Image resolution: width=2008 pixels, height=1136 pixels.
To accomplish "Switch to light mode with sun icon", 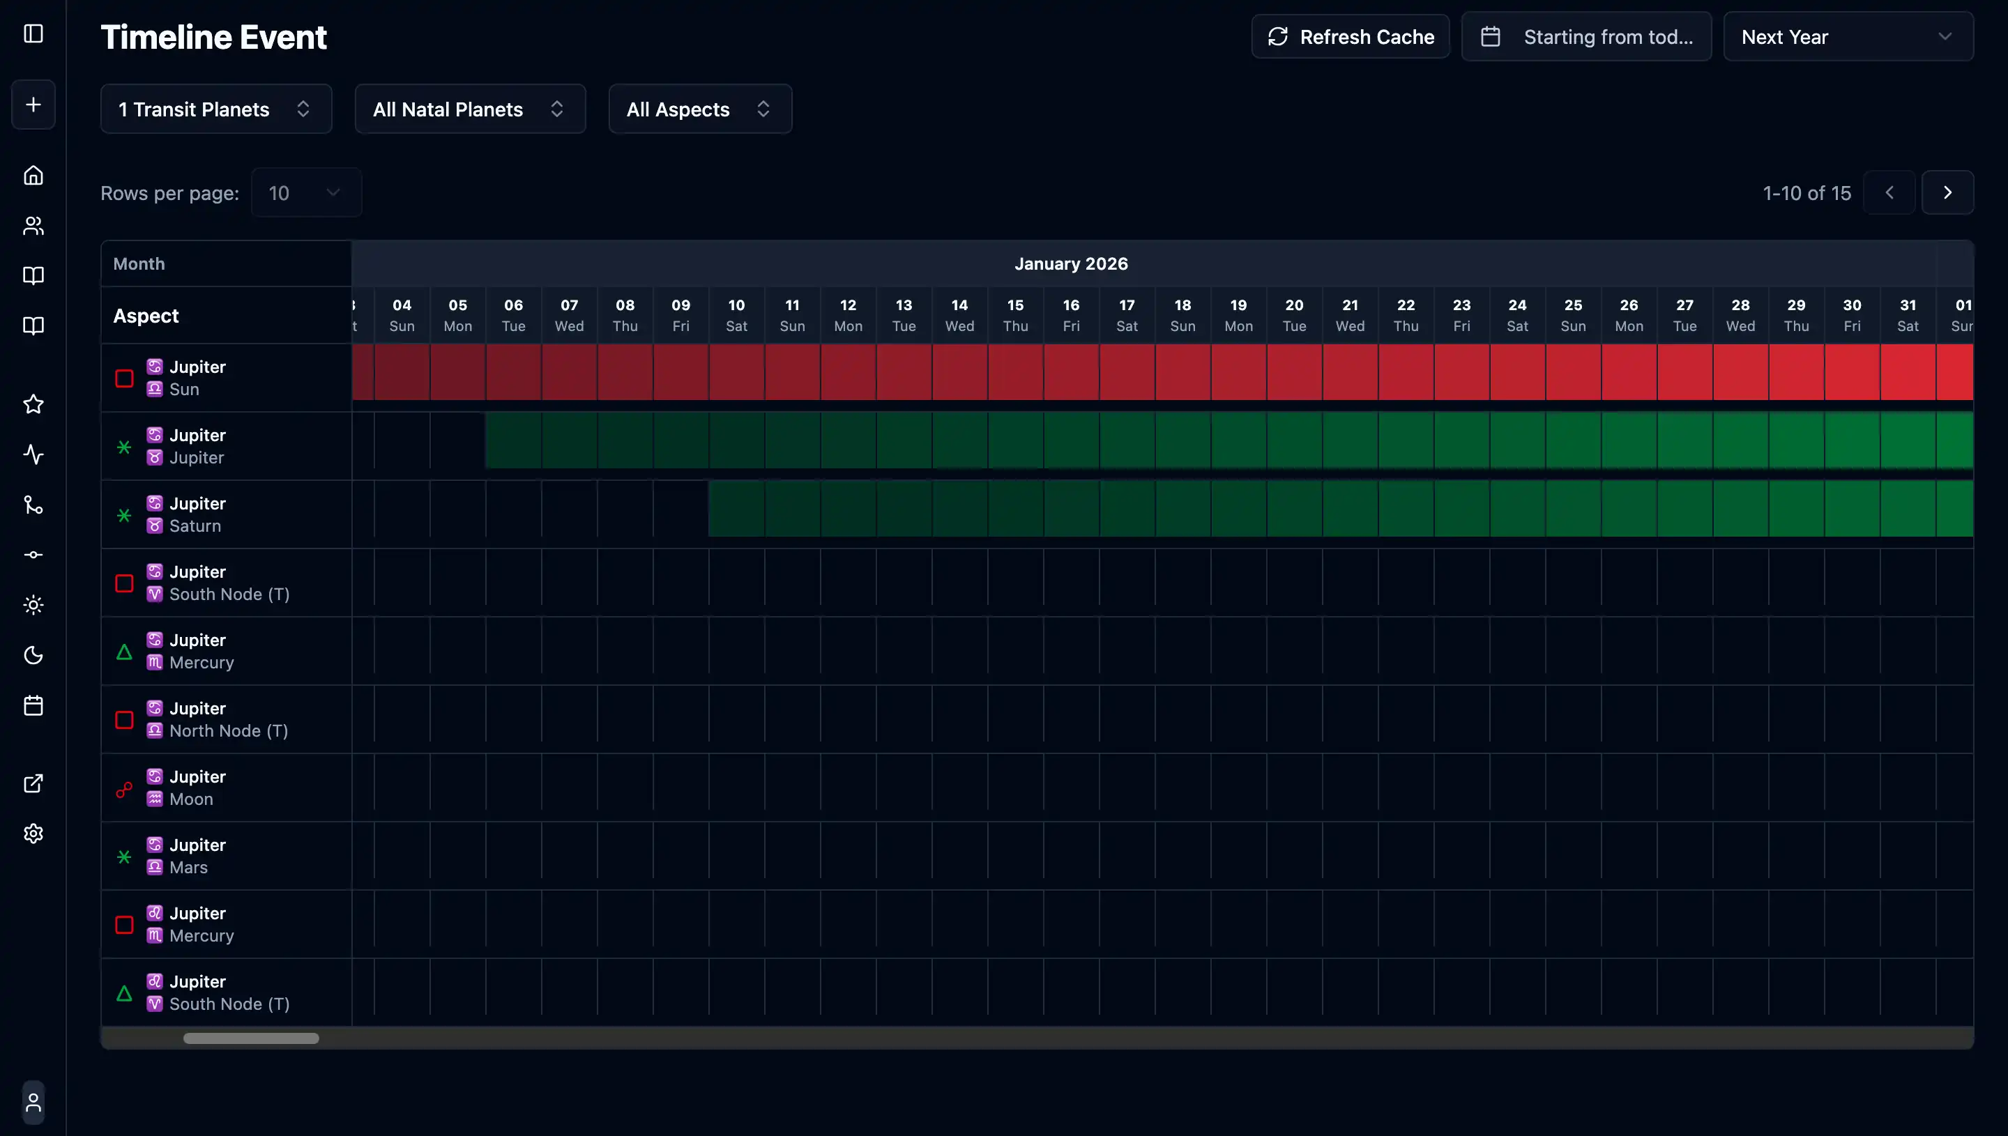I will [33, 605].
